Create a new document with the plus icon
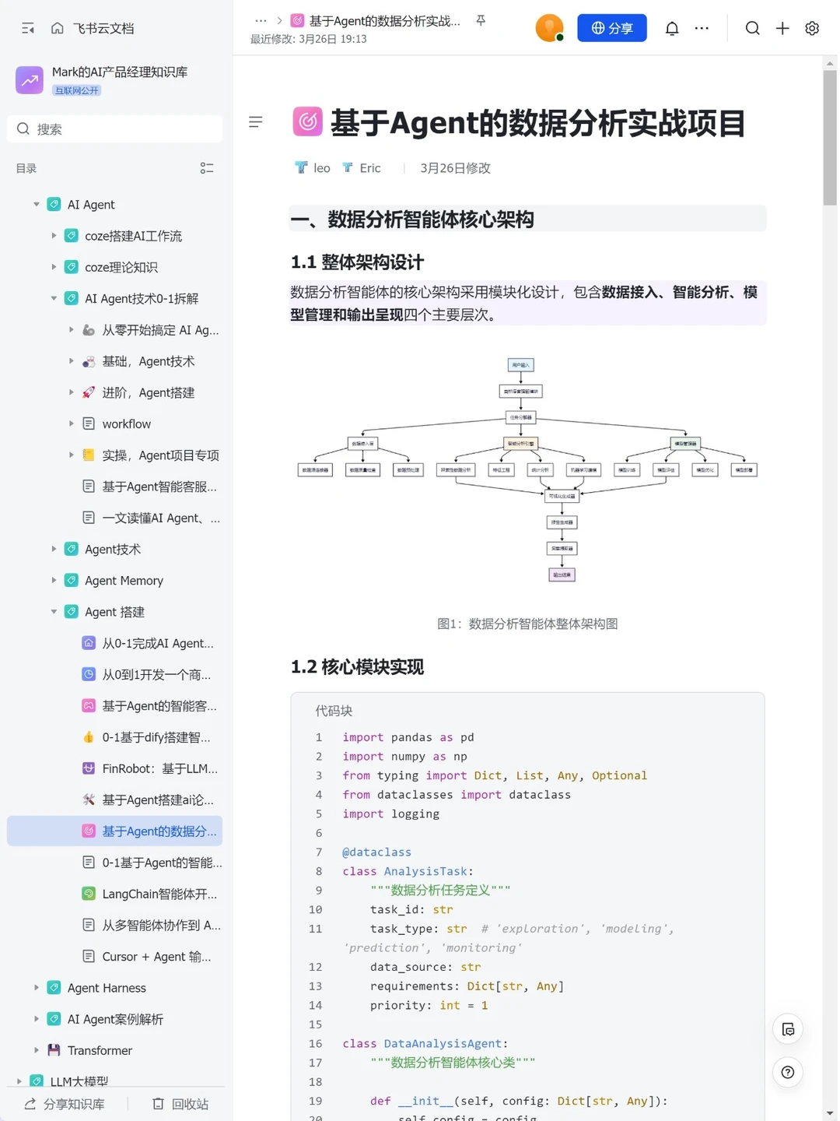Viewport: 840px width, 1121px height. [782, 28]
